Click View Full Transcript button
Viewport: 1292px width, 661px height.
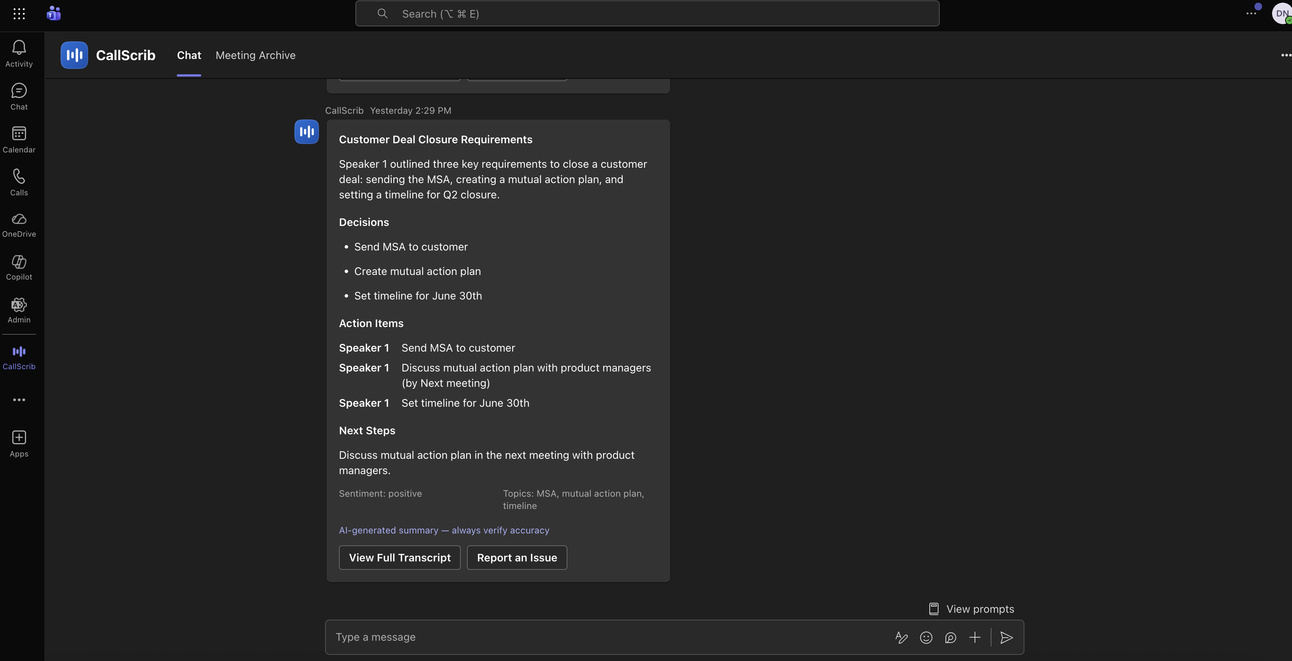tap(400, 557)
